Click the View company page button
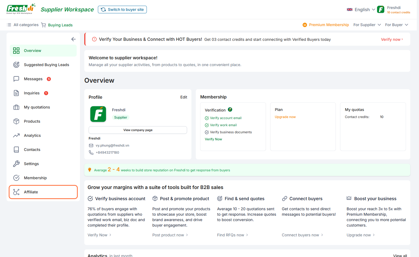Screen dimensions: 419x257 [x=138, y=130]
